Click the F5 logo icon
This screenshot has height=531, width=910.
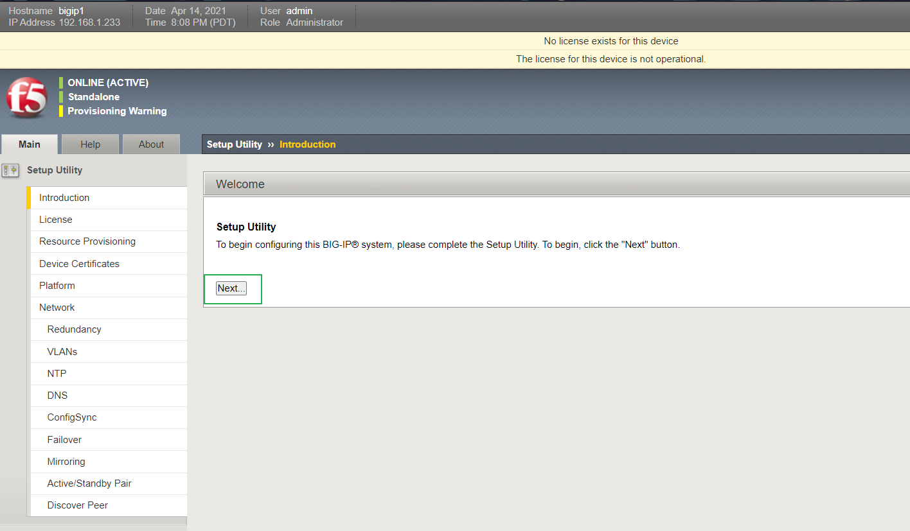coord(27,98)
